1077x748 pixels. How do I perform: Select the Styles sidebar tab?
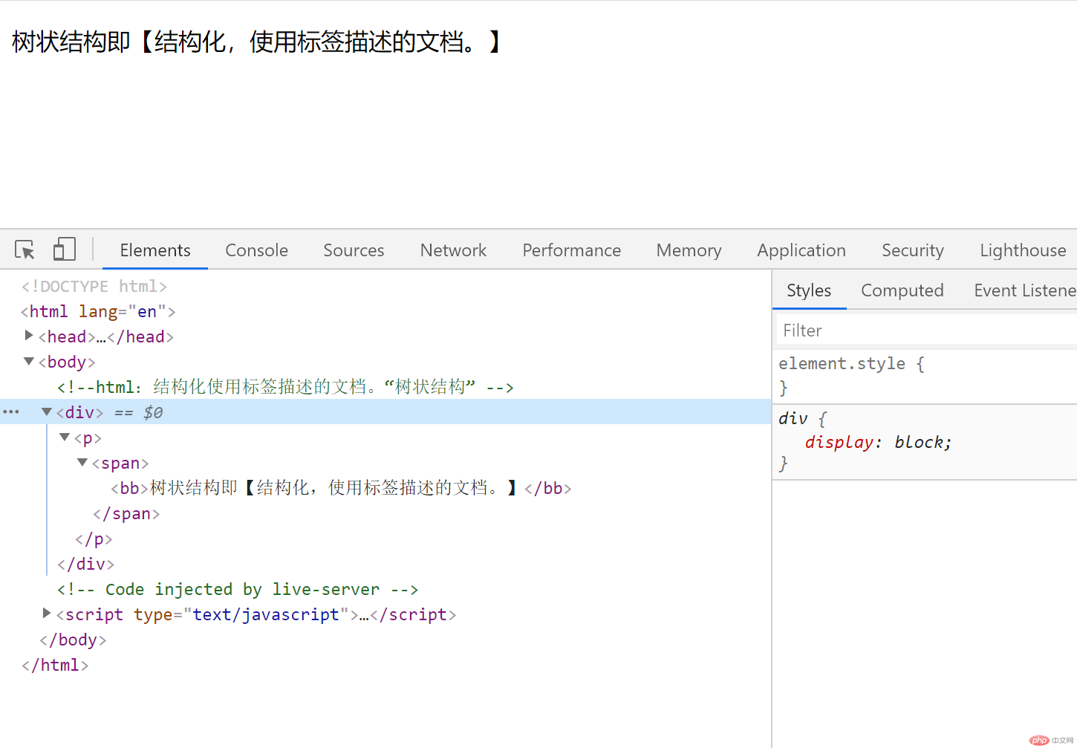point(809,290)
